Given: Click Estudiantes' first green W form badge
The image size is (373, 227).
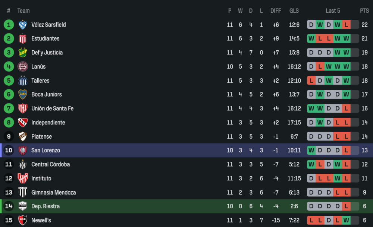Looking at the screenshot, I should (x=311, y=39).
